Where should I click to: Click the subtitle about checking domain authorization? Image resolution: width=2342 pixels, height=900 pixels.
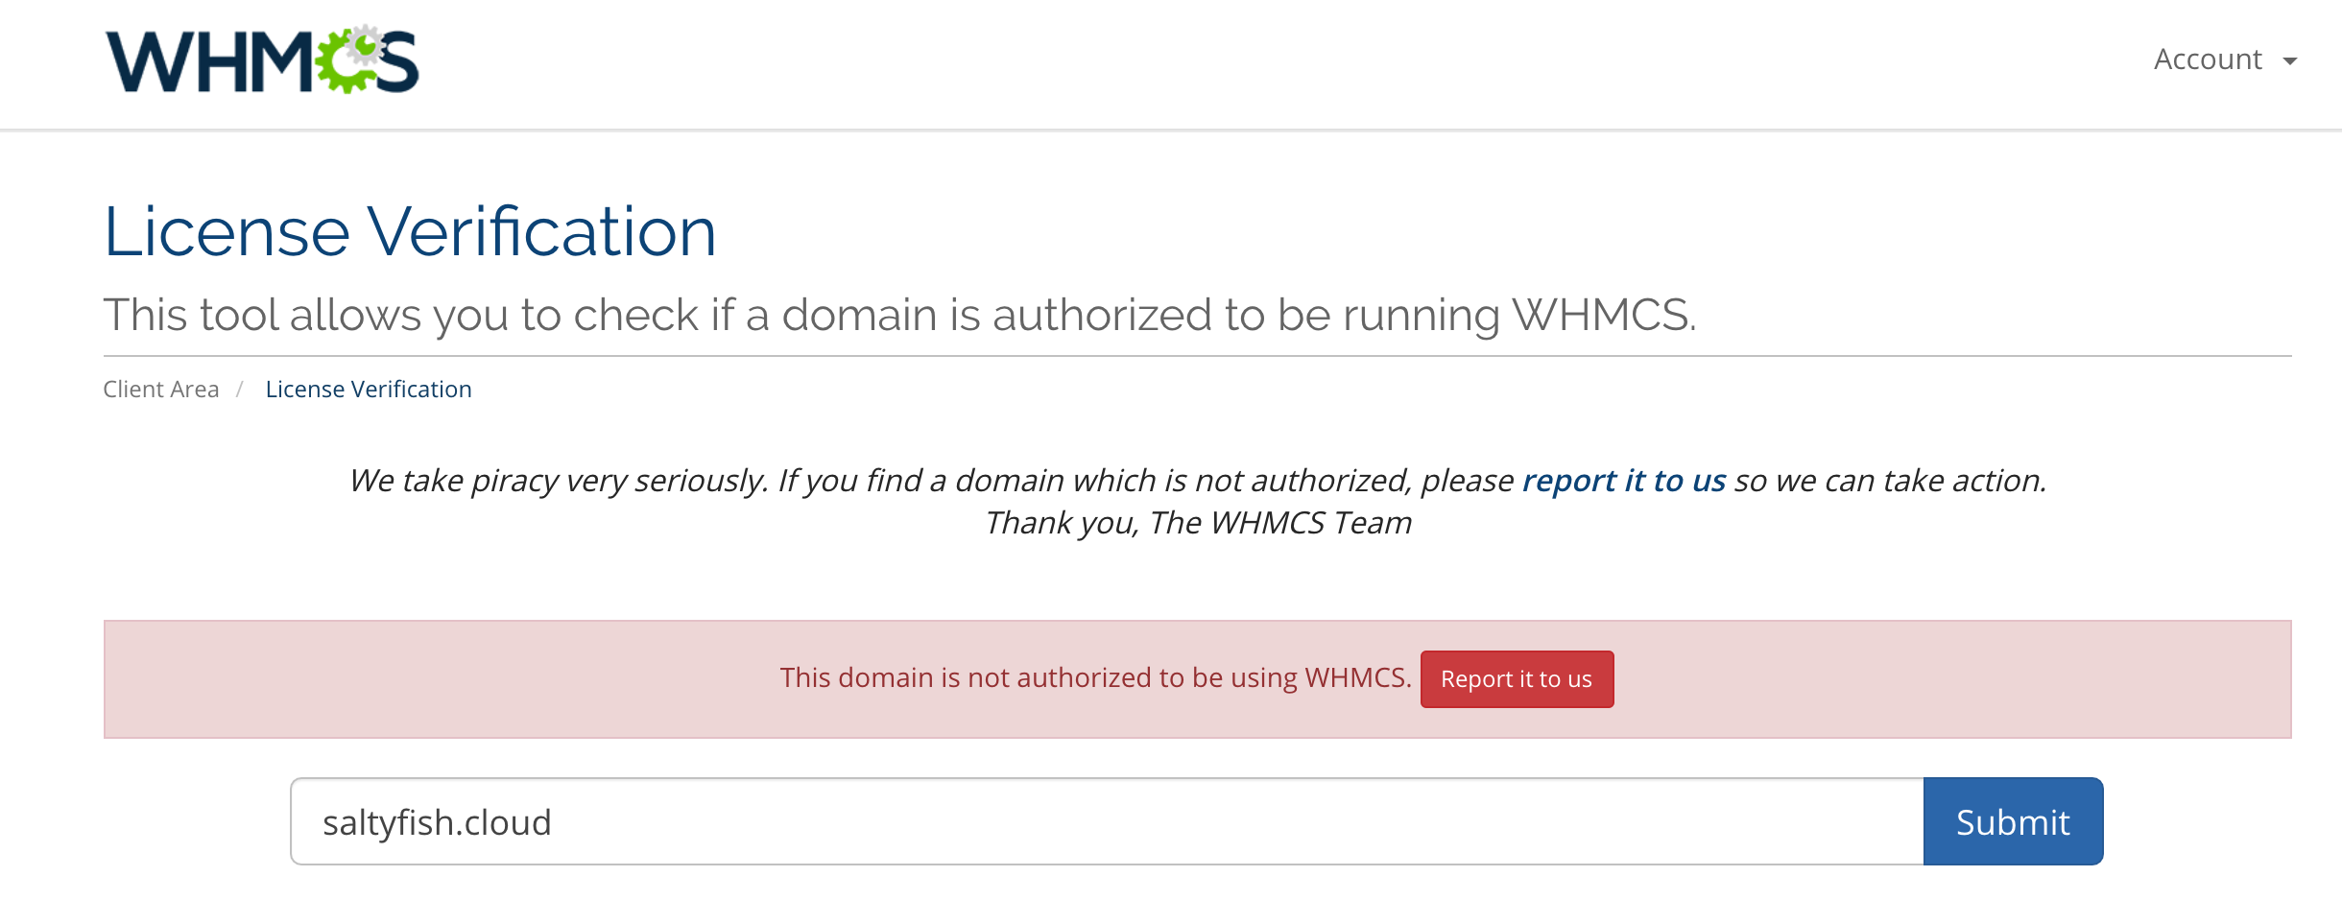tap(899, 315)
